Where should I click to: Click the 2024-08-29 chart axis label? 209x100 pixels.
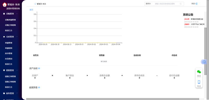coord(43,44)
